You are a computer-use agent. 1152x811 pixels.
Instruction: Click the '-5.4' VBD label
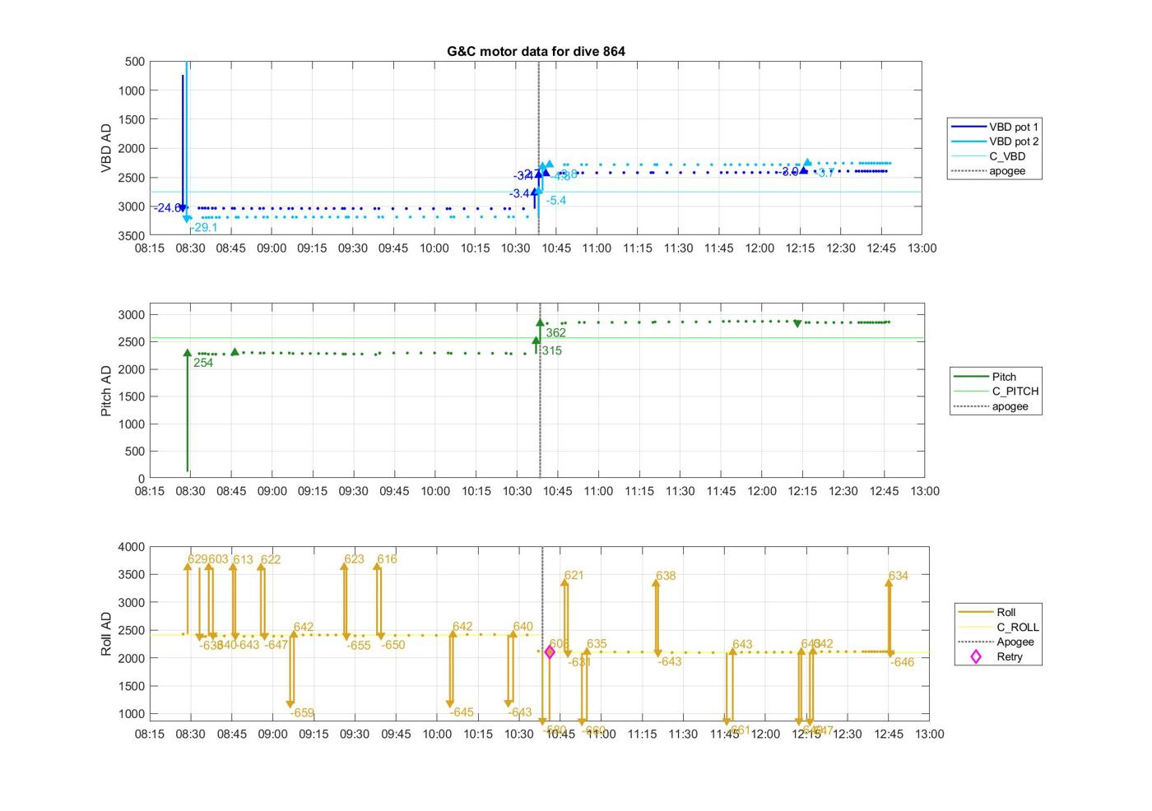click(556, 201)
